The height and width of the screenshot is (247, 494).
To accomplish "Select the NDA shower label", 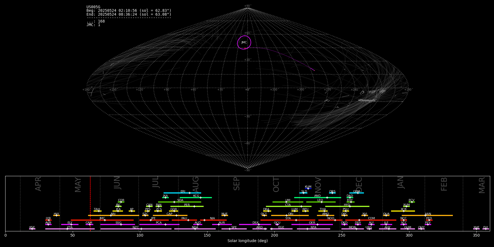I will coord(195,228).
